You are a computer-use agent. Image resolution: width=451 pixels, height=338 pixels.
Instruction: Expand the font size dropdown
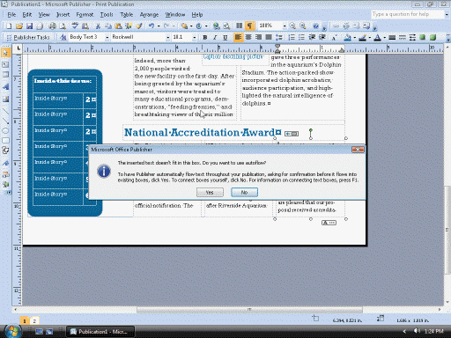pos(195,37)
